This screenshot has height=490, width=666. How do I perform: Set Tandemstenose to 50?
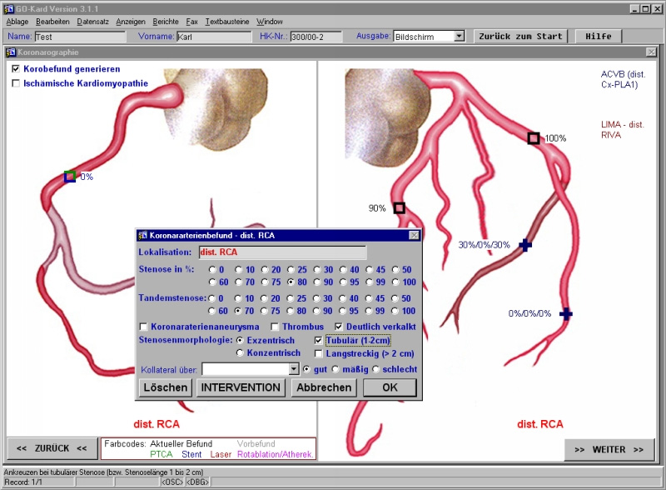tap(395, 298)
